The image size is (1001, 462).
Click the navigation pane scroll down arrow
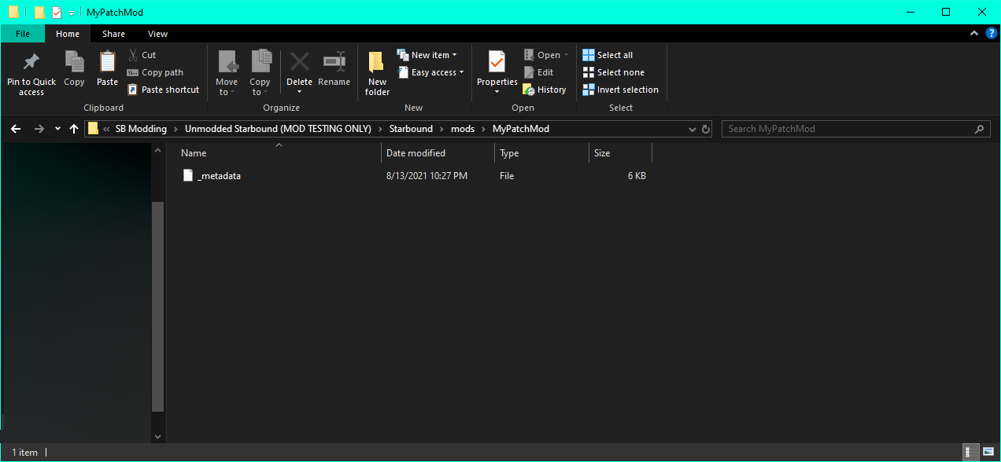[157, 436]
